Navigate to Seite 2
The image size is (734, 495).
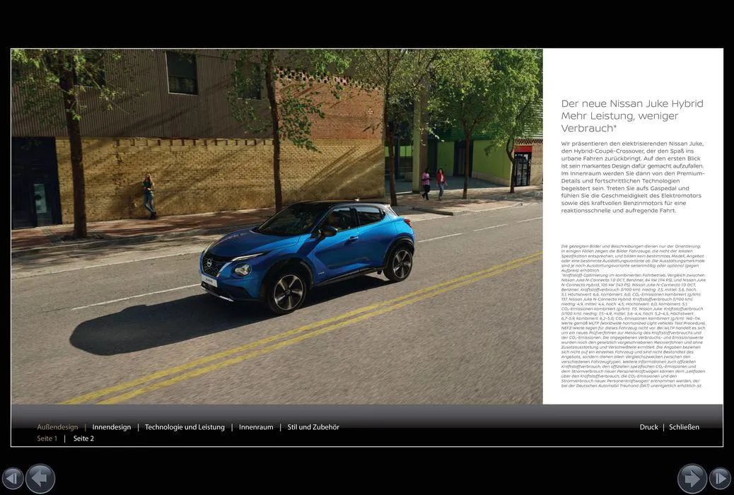[83, 438]
